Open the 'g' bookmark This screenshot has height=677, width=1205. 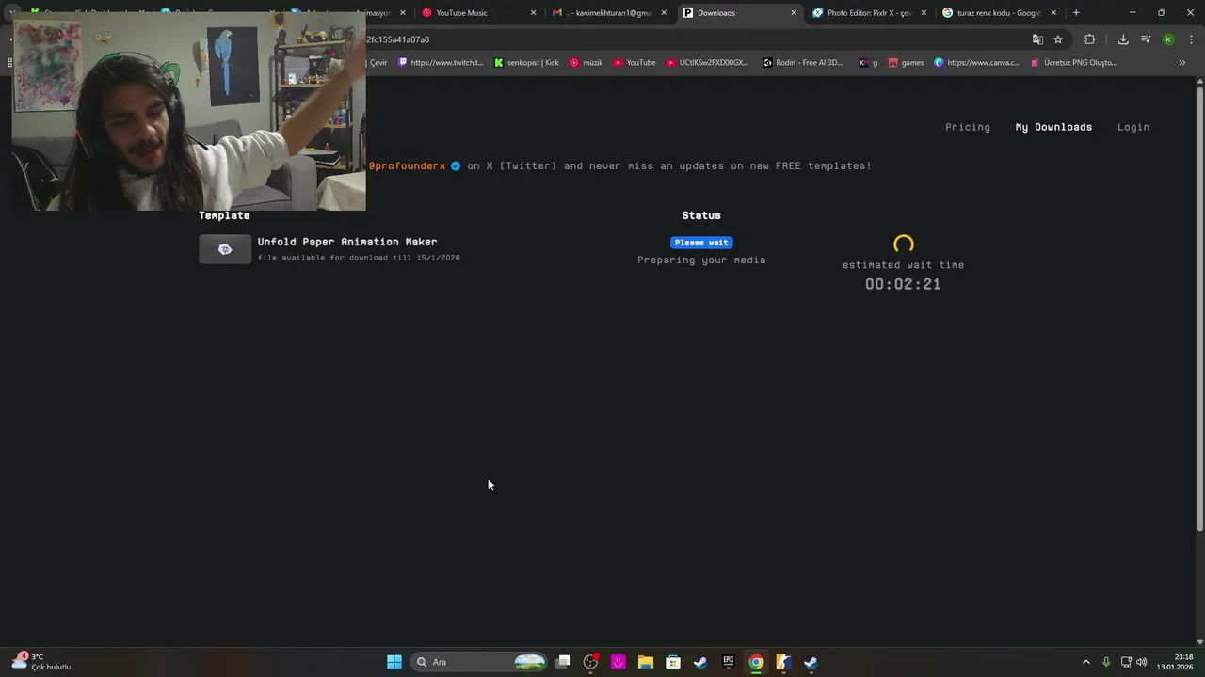point(868,63)
